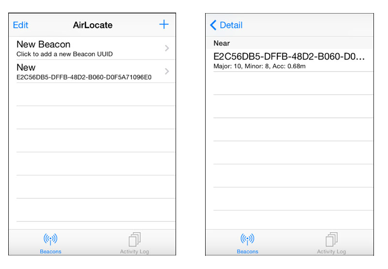
Task: Open Beacons tab label on right screen
Action: (247, 252)
